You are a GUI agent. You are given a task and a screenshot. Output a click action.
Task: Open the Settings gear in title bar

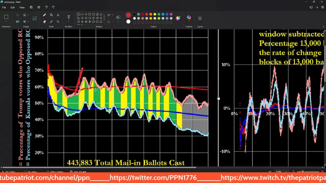tap(322, 7)
